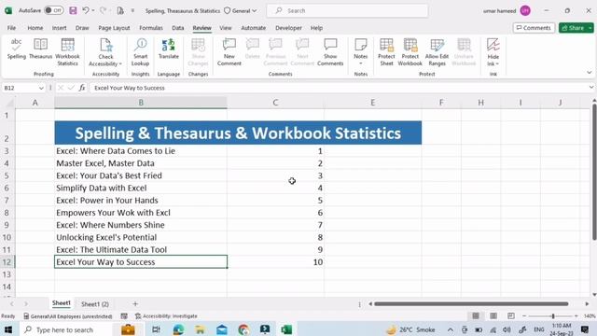597x336 pixels.
Task: Expand the Name Box dropdown
Action: click(41, 88)
